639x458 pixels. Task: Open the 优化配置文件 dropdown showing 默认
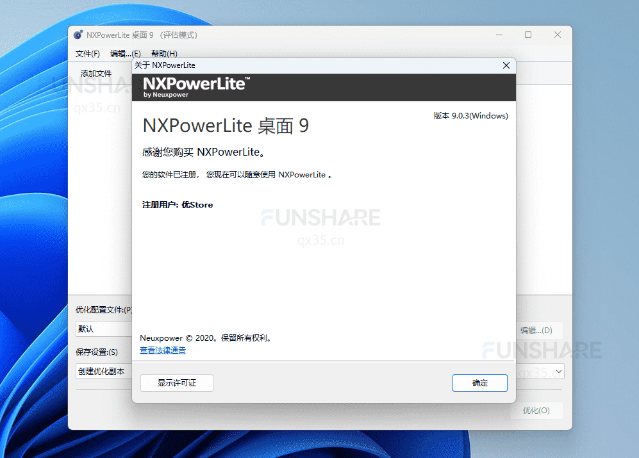click(104, 329)
